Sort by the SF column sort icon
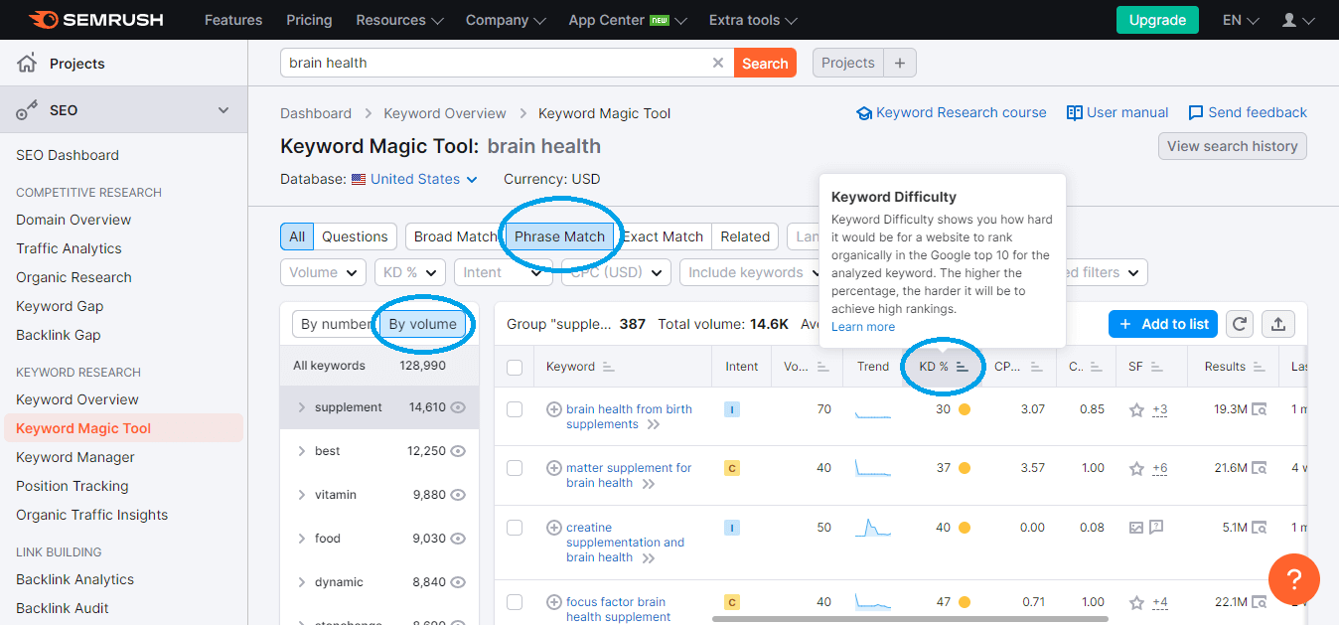This screenshot has width=1339, height=625. click(1157, 367)
